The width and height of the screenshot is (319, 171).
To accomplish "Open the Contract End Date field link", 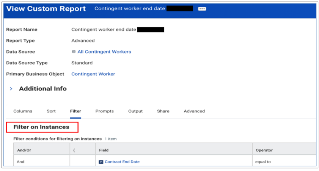I will pyautogui.click(x=122, y=161).
